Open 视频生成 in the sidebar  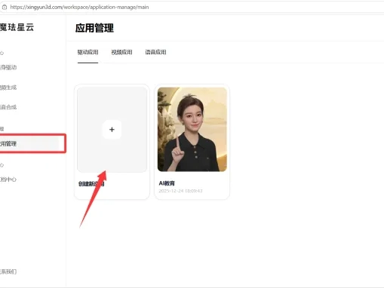[8, 87]
